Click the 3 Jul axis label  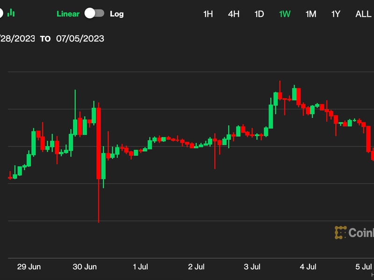tap(252, 266)
